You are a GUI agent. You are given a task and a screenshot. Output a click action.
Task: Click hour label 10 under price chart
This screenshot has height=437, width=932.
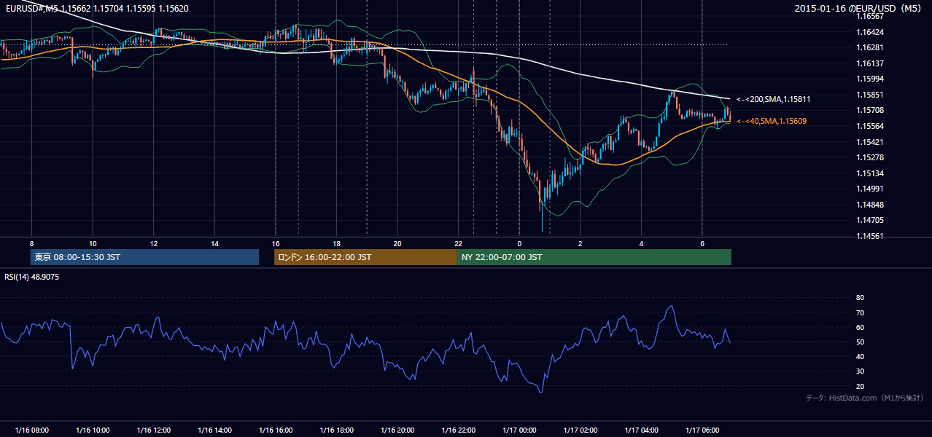pyautogui.click(x=93, y=243)
